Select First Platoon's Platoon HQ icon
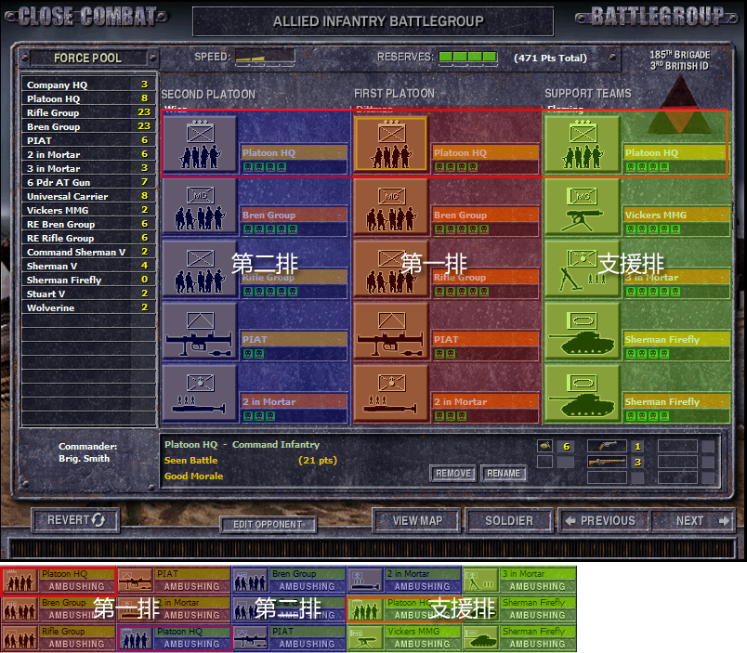The height and width of the screenshot is (653, 747). coord(391,144)
